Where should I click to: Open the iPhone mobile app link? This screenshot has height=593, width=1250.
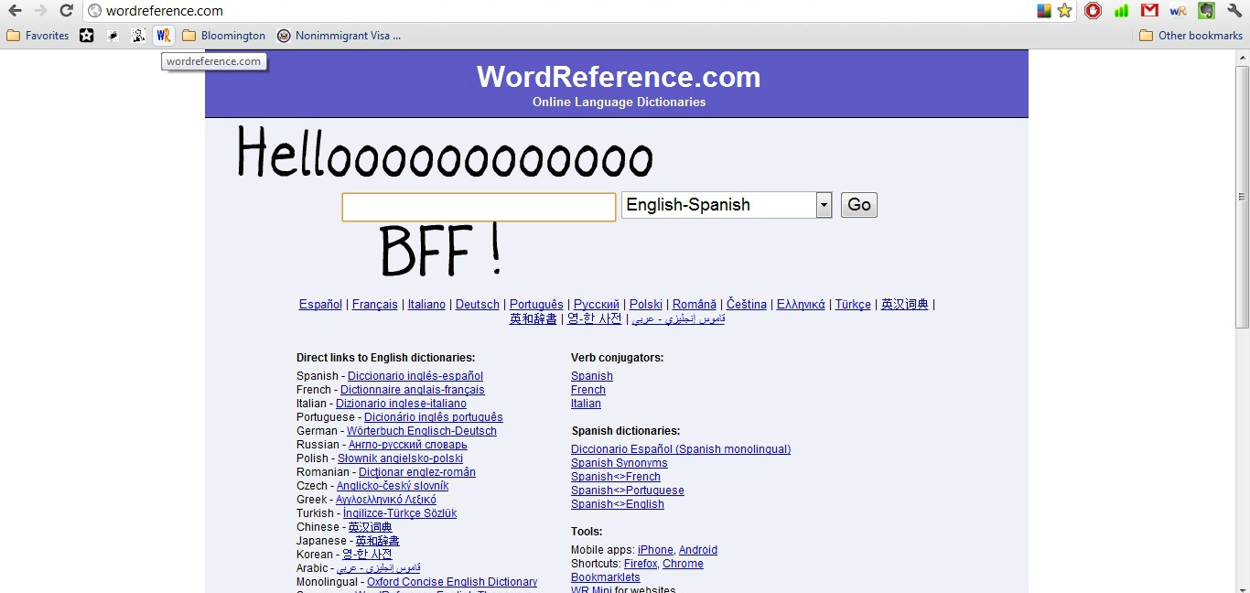(655, 550)
